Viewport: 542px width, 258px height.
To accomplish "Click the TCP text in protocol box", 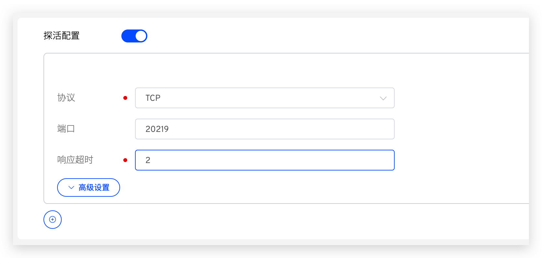I will point(153,98).
